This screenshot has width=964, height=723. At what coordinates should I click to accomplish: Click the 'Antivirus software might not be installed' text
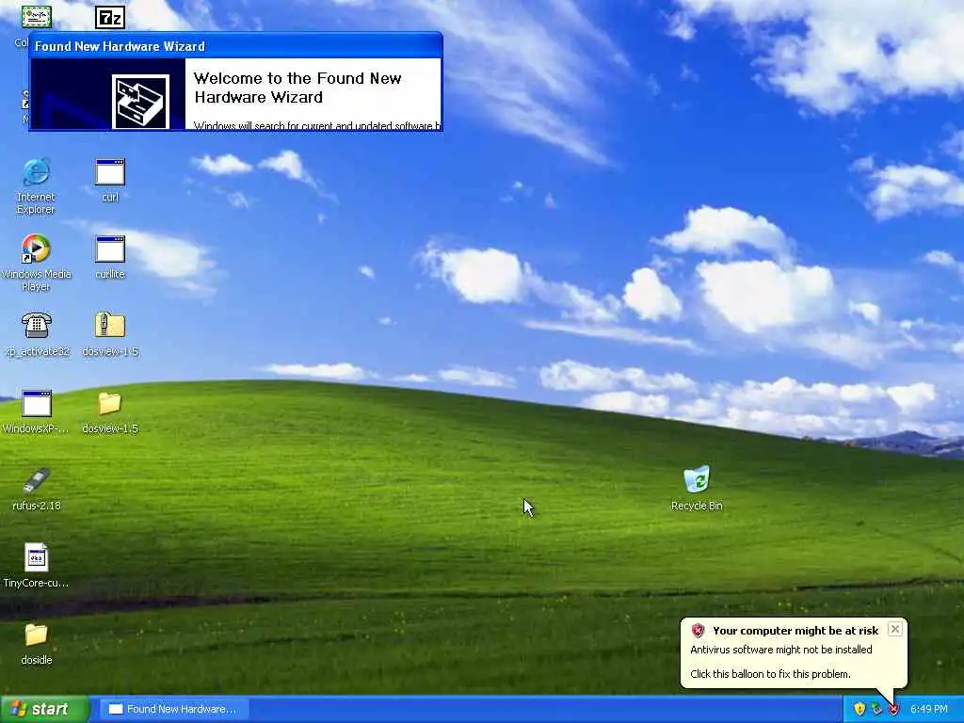point(780,650)
